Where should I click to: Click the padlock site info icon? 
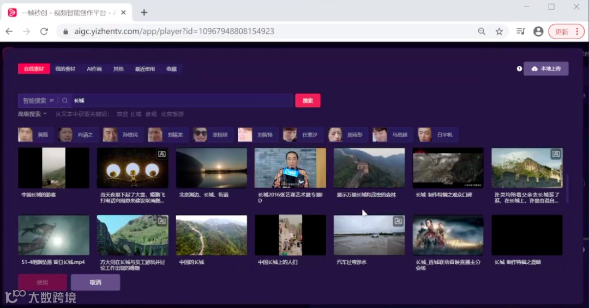coord(66,32)
